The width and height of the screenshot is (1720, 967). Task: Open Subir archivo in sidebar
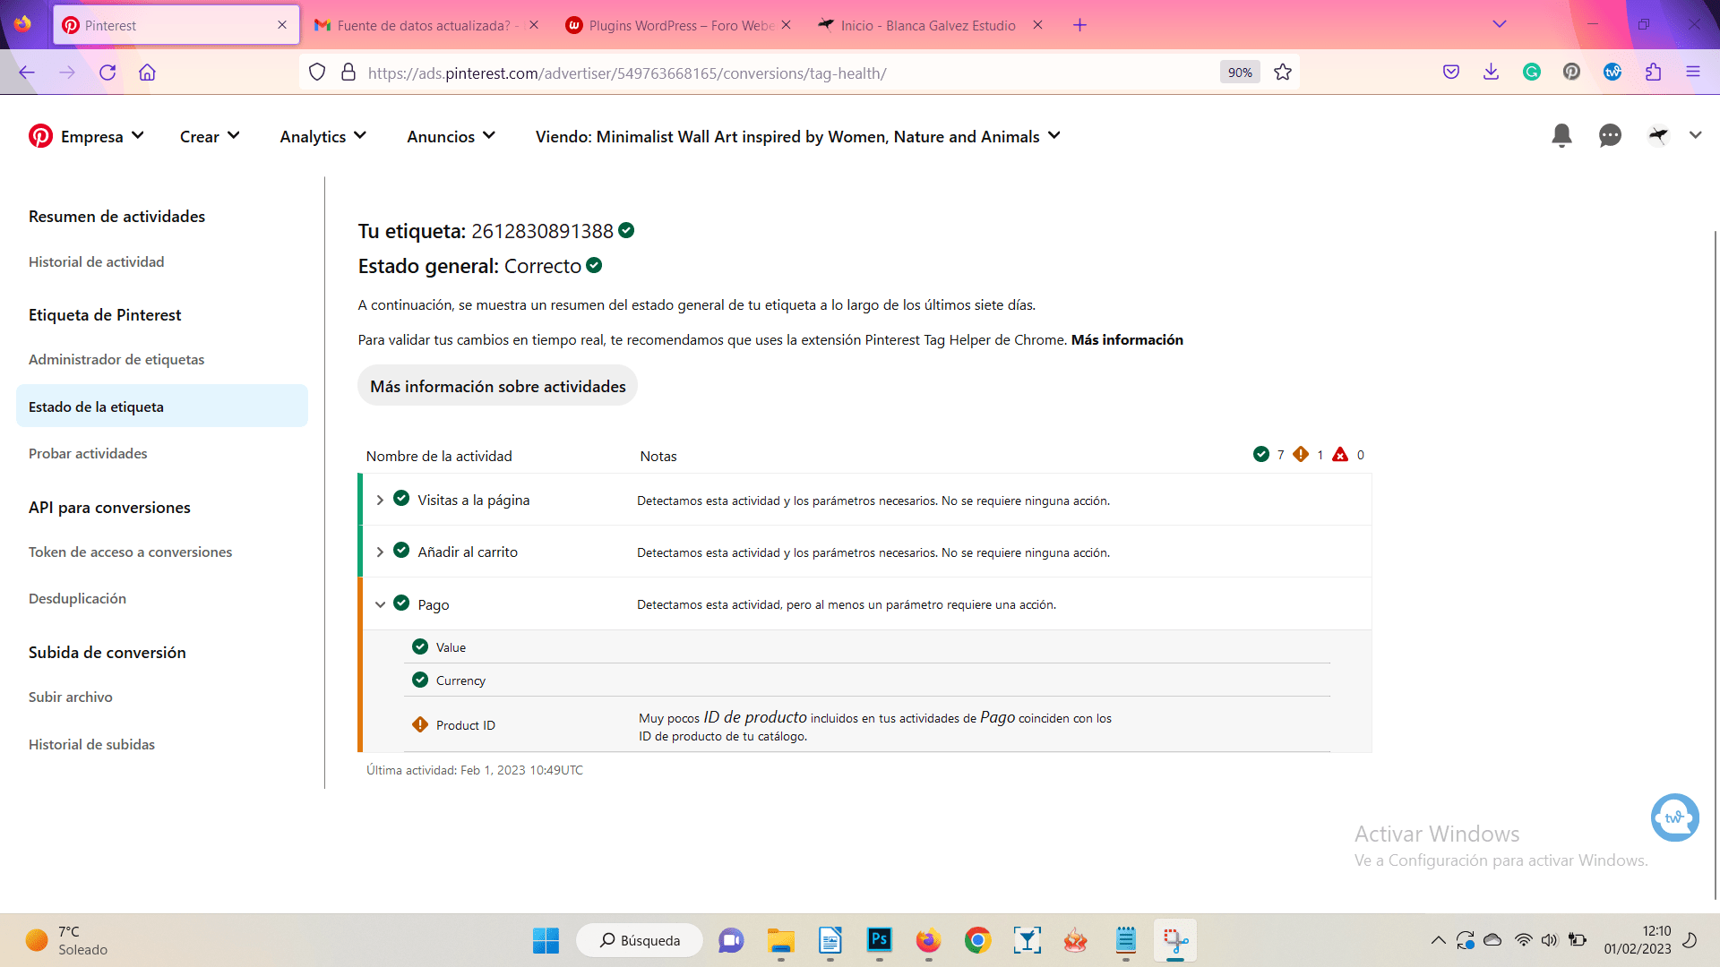[x=70, y=697]
